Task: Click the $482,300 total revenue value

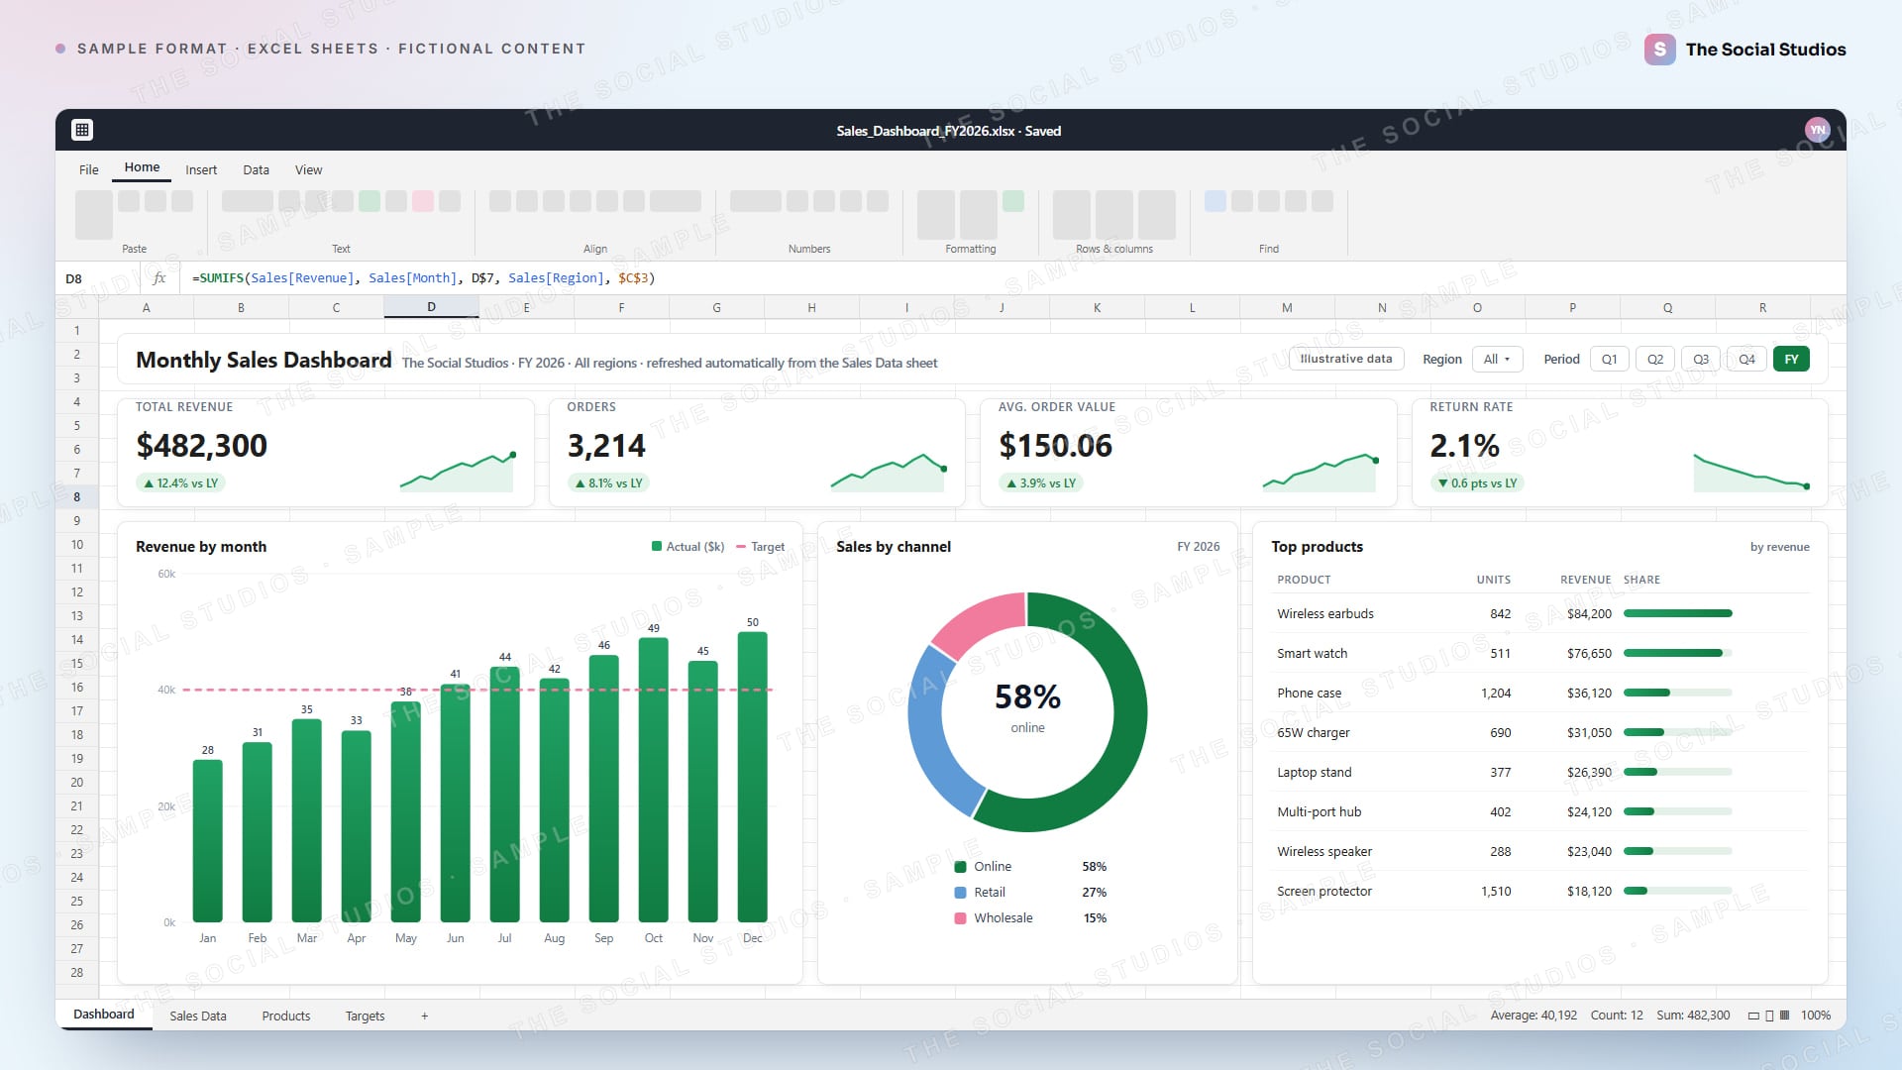Action: [202, 446]
